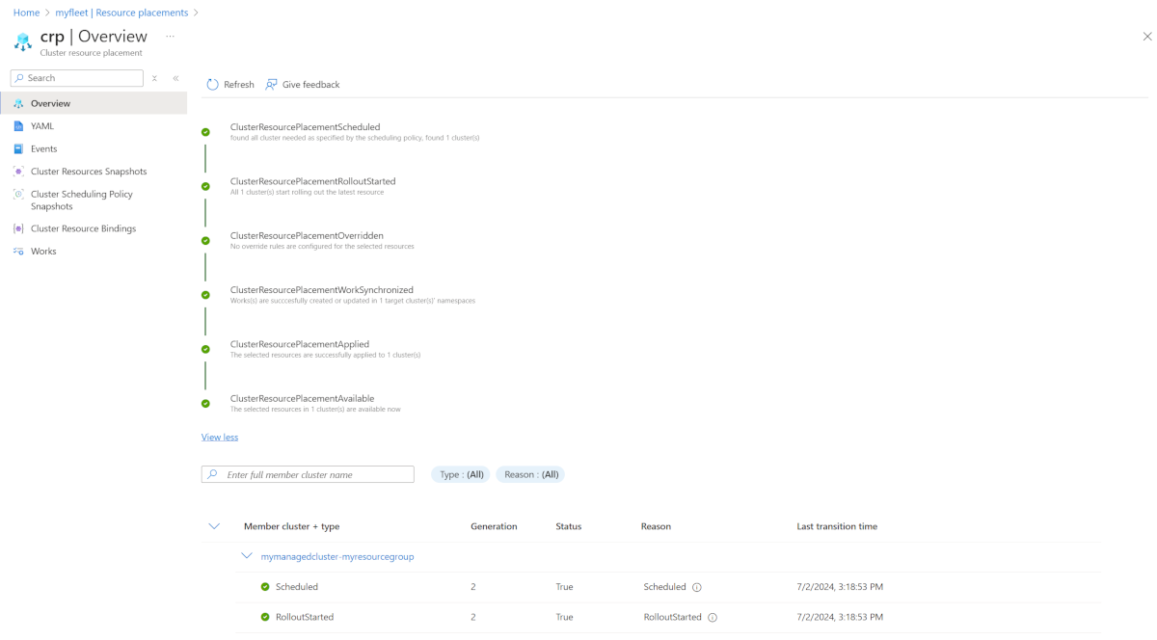
Task: Open the Type filter showing (All)
Action: (460, 474)
